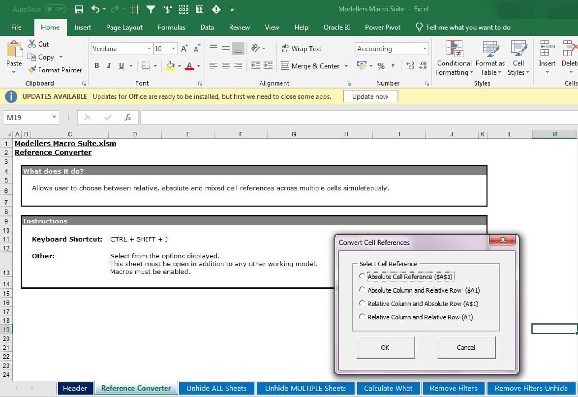Image resolution: width=578 pixels, height=397 pixels.
Task: Open Cell Styles gallery
Action: point(518,58)
